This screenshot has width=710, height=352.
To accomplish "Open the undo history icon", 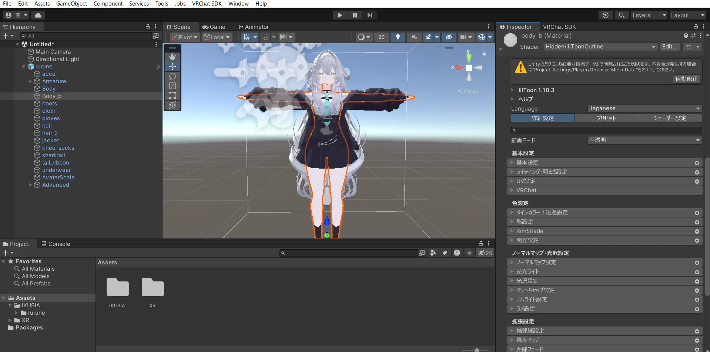I will [606, 15].
